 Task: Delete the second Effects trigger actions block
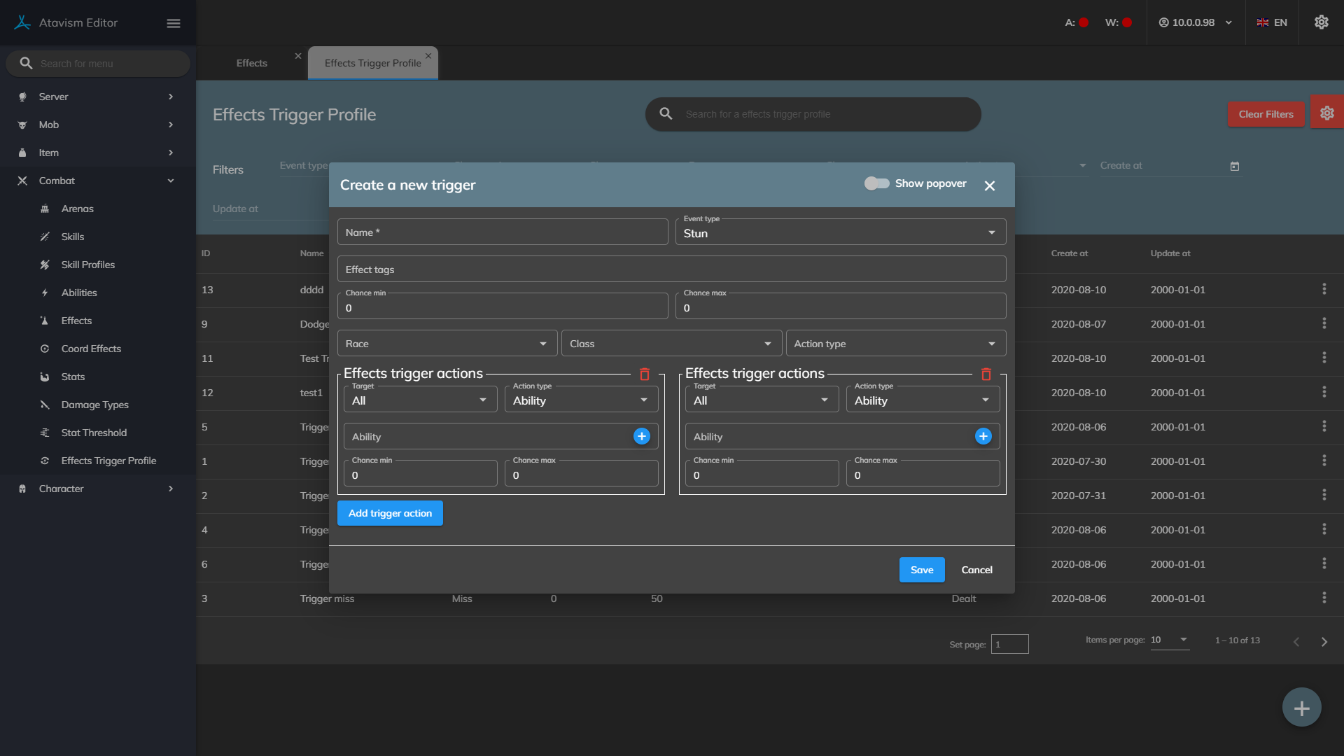click(x=986, y=374)
